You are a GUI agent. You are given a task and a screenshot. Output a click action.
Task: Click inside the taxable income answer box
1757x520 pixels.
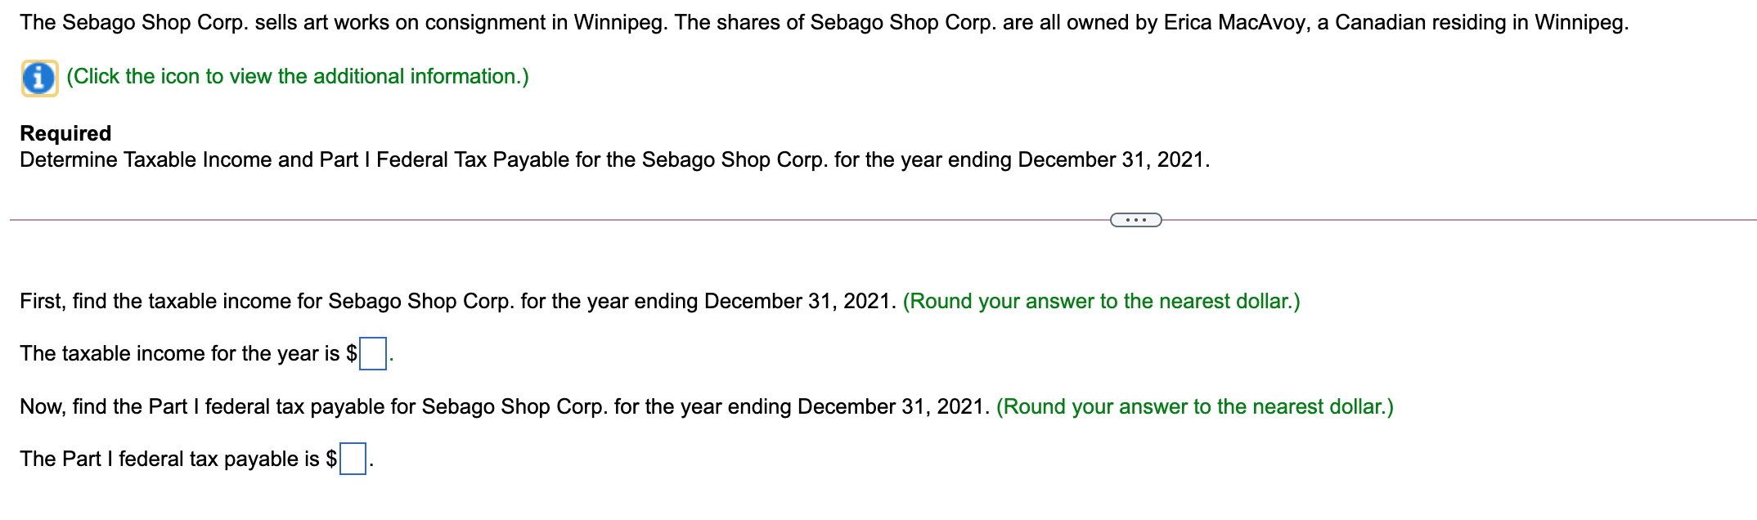tap(373, 353)
